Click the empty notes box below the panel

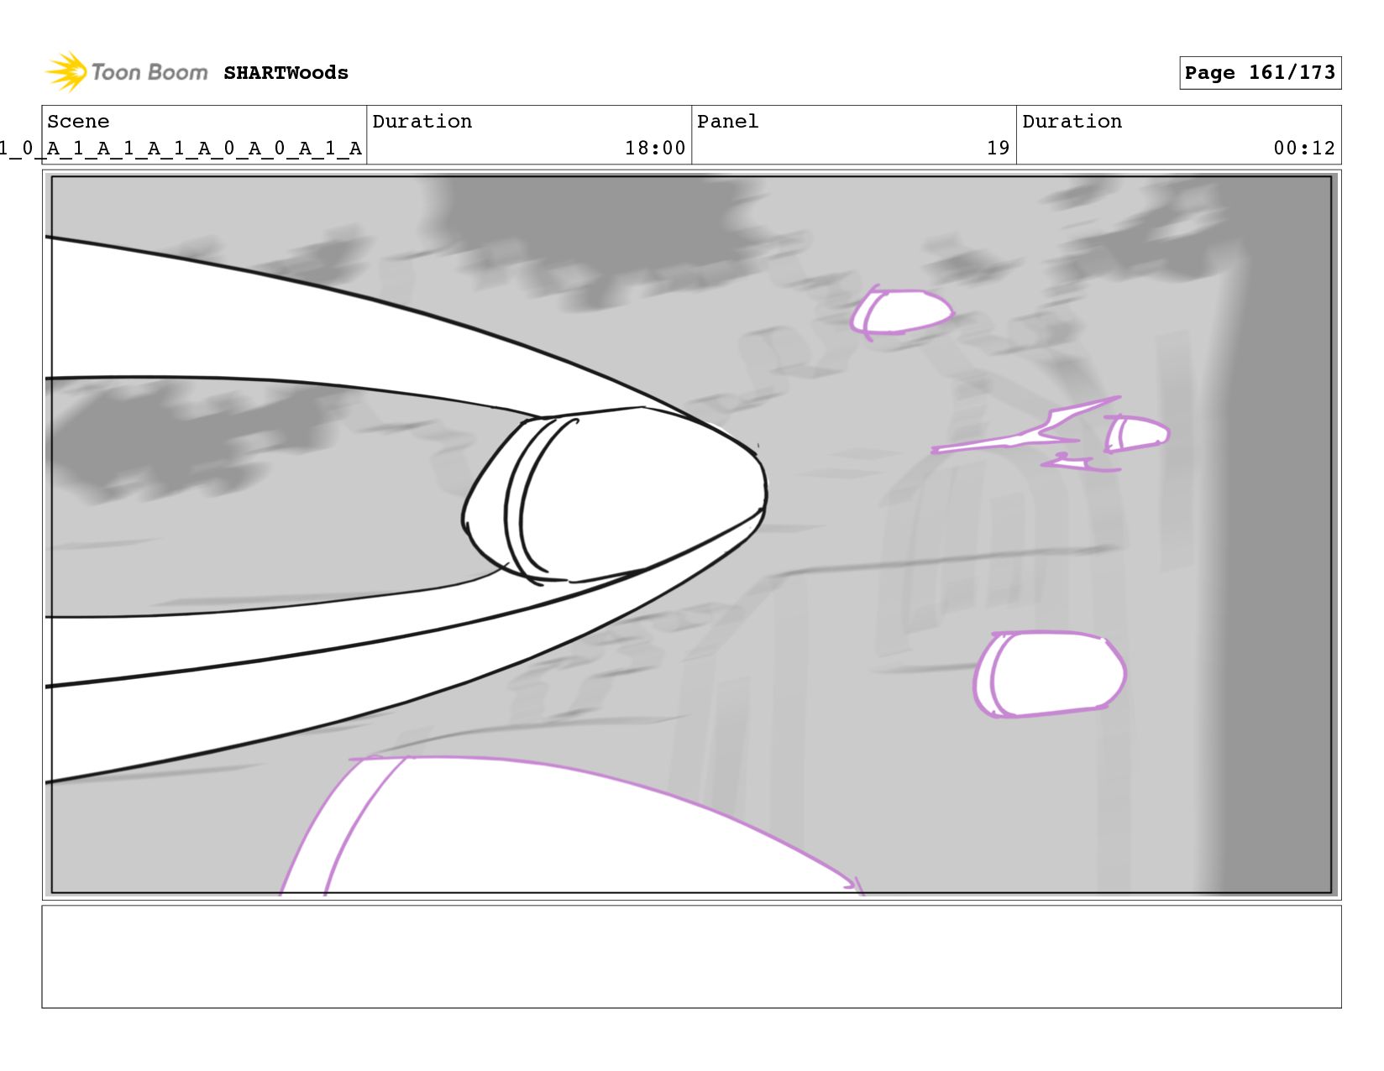click(x=691, y=956)
